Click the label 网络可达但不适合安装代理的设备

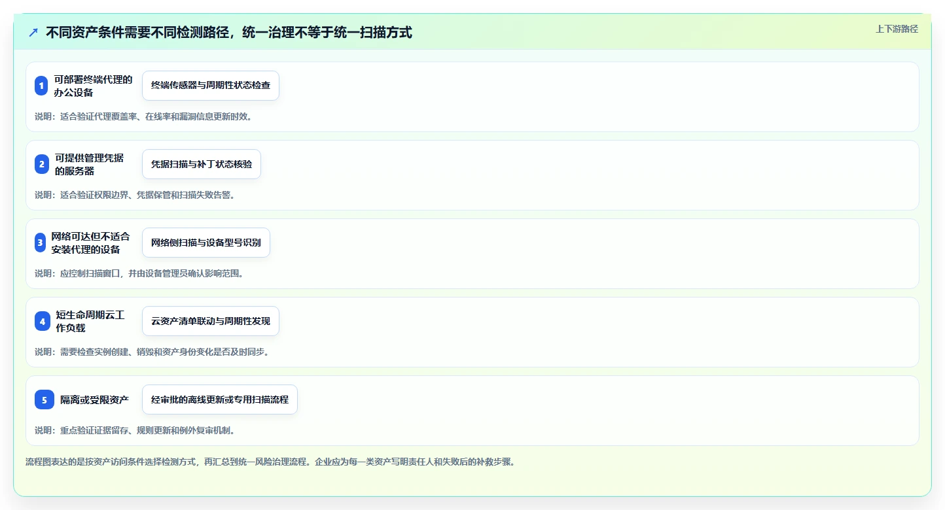pyautogui.click(x=91, y=243)
